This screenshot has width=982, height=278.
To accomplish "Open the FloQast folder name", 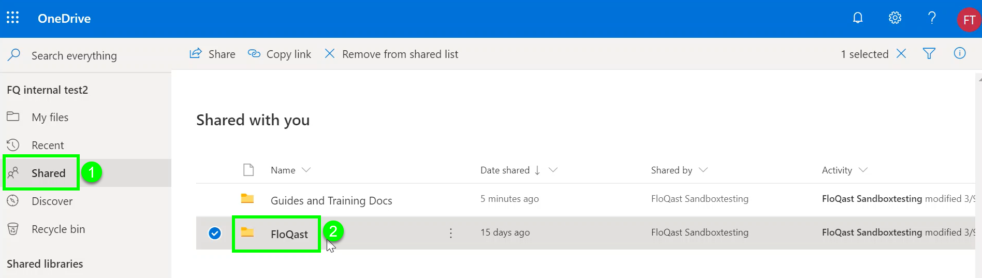I will click(289, 234).
